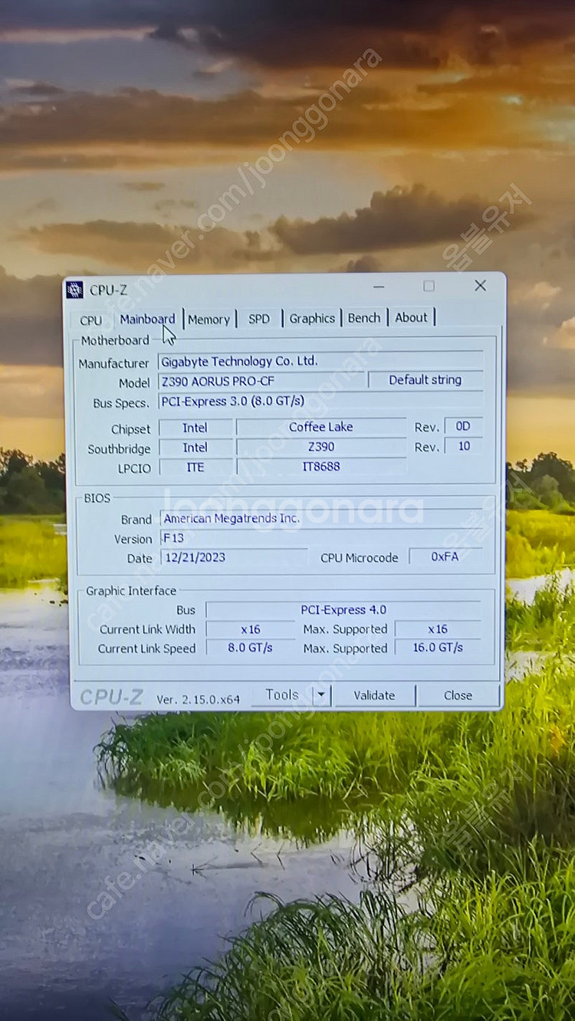Click the Close button at bottom
Image resolution: width=575 pixels, height=1021 pixels.
click(x=458, y=695)
